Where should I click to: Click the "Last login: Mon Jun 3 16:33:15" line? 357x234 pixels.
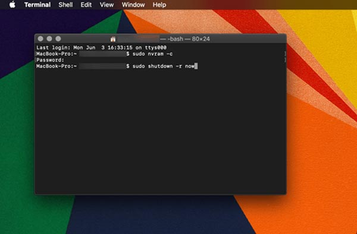click(102, 48)
